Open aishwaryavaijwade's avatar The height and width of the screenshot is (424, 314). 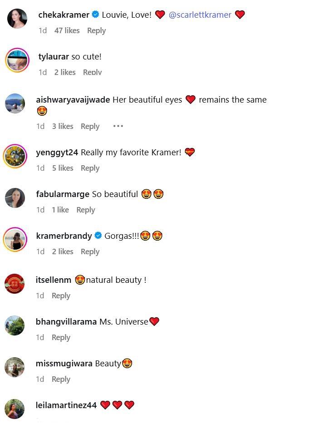coord(15,104)
